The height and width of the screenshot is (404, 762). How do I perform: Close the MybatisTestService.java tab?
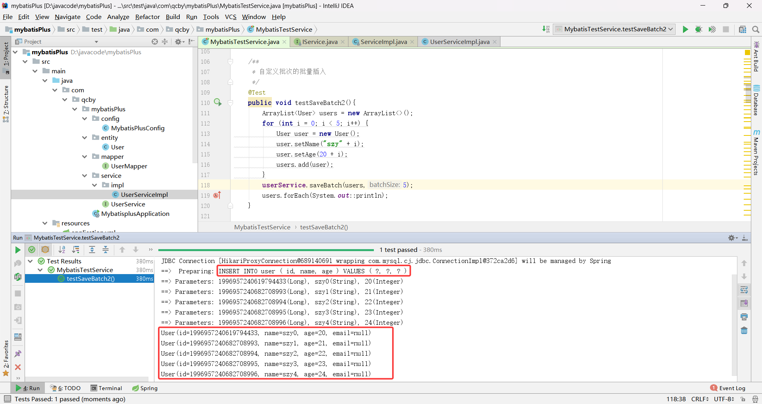point(285,42)
